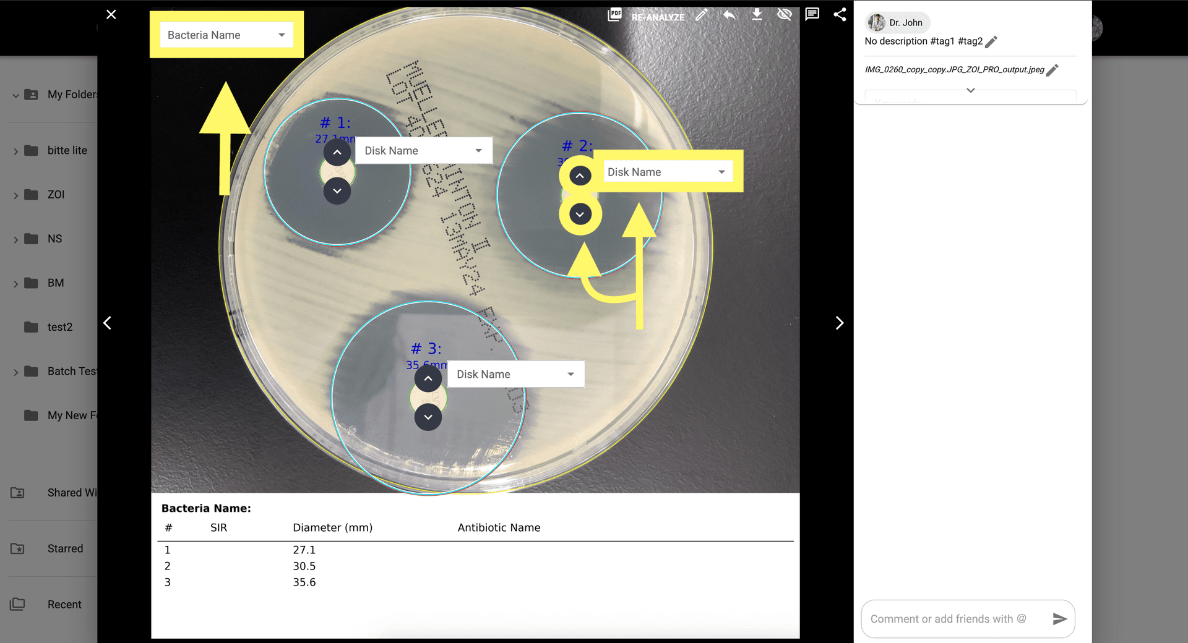1188x643 pixels.
Task: Click the undo arrow icon
Action: tap(729, 14)
